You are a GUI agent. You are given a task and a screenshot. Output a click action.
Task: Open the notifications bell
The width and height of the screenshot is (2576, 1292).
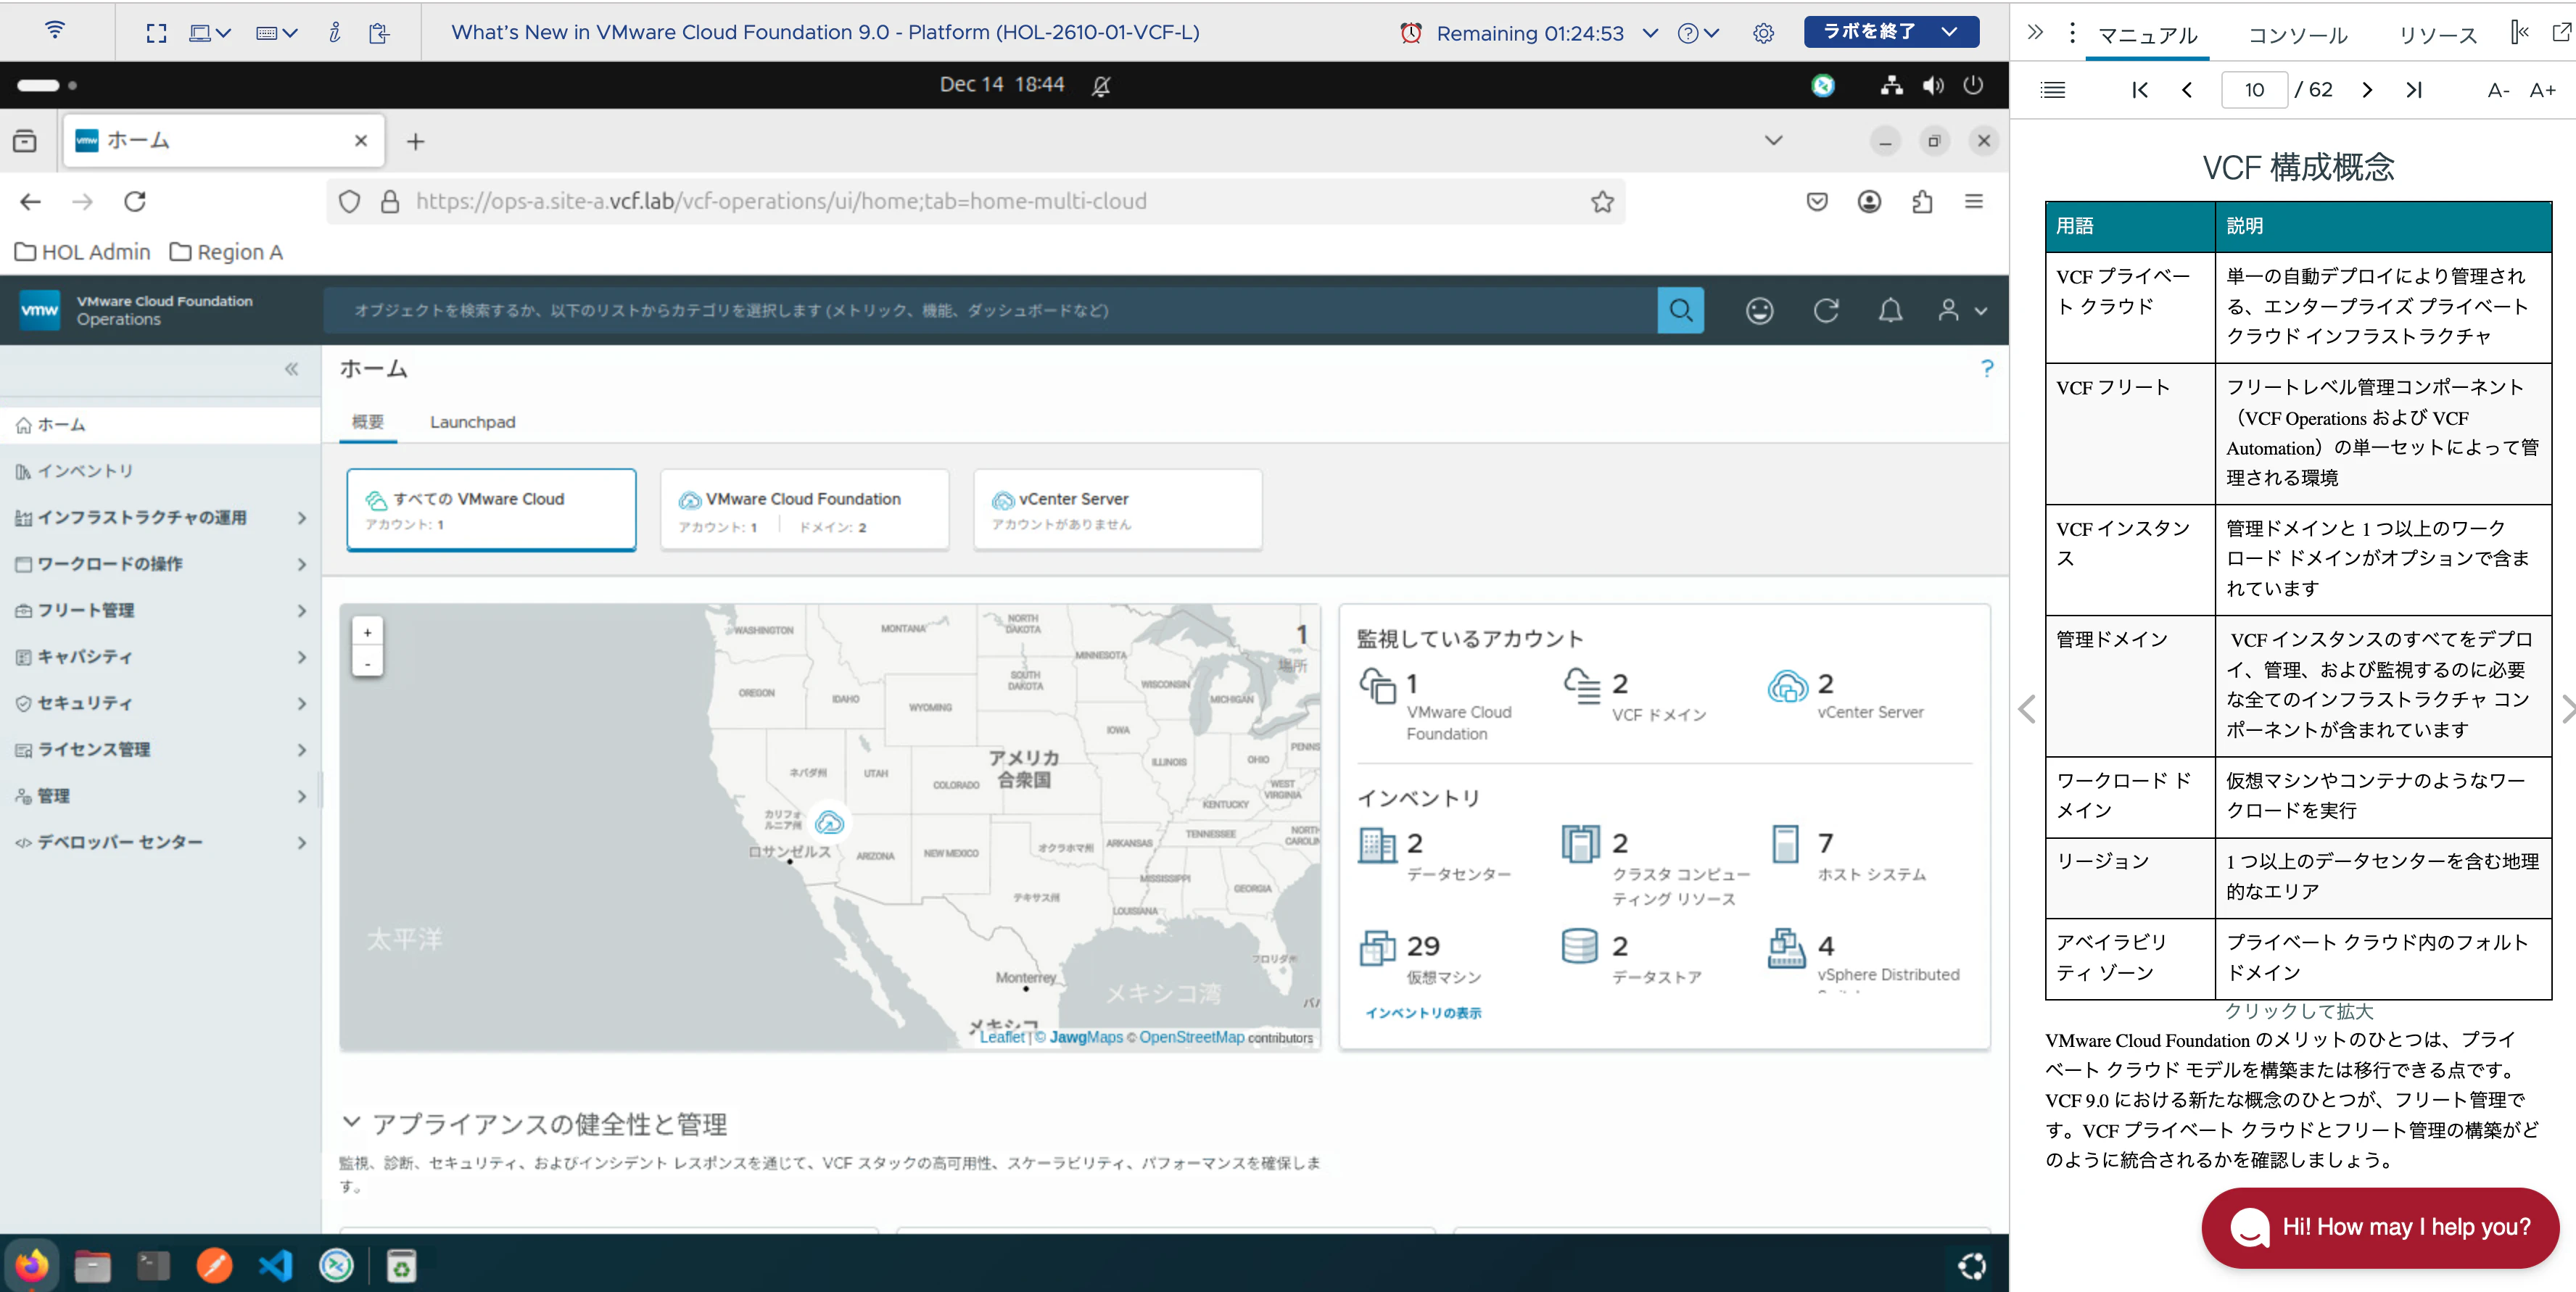[x=1890, y=311]
